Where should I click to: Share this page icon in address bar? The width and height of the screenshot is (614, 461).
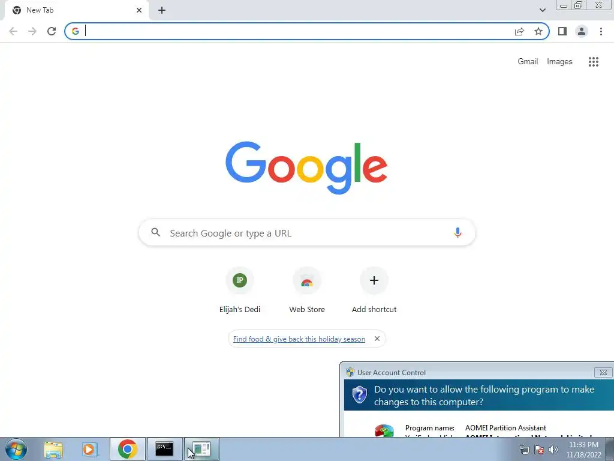(519, 31)
